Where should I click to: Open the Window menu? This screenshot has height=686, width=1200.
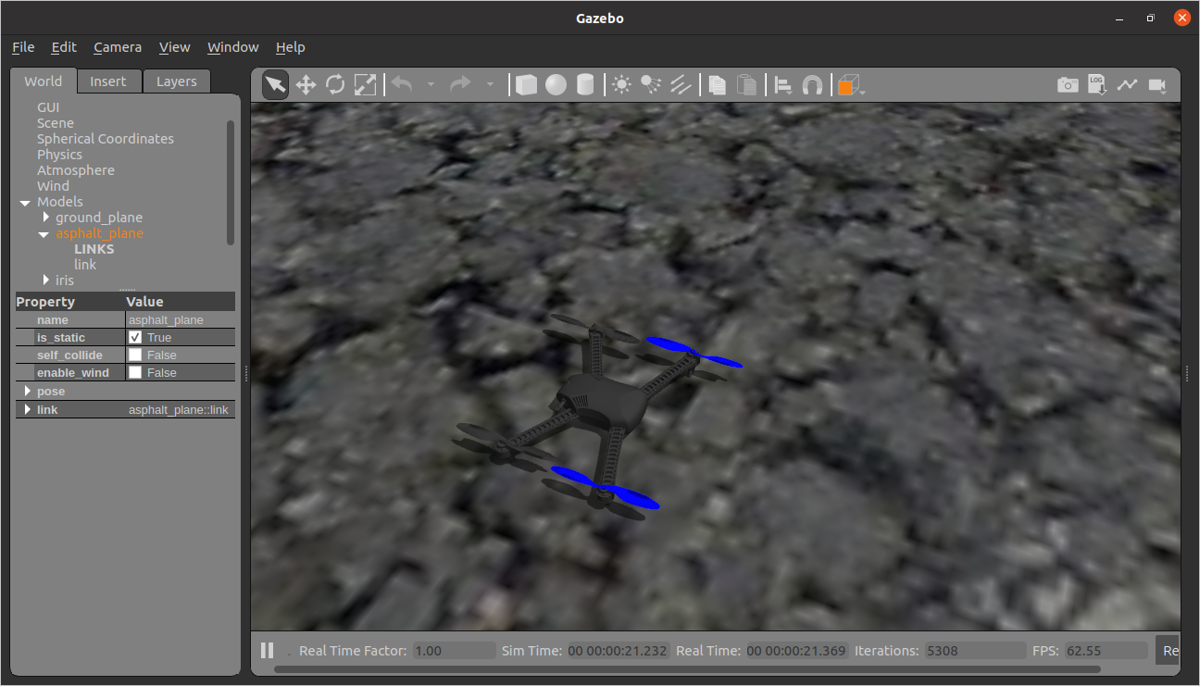233,47
